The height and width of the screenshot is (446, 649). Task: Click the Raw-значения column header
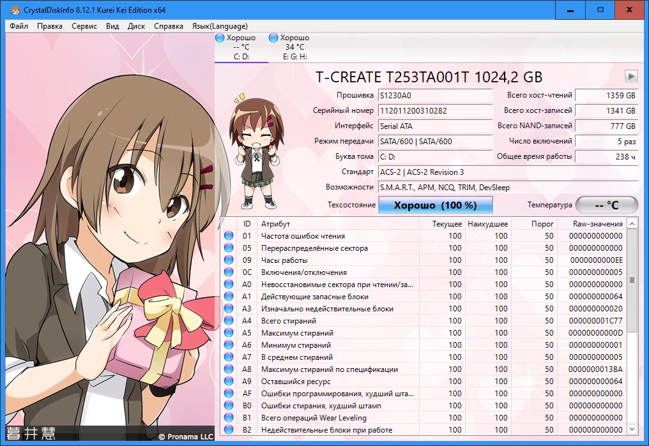click(x=592, y=223)
